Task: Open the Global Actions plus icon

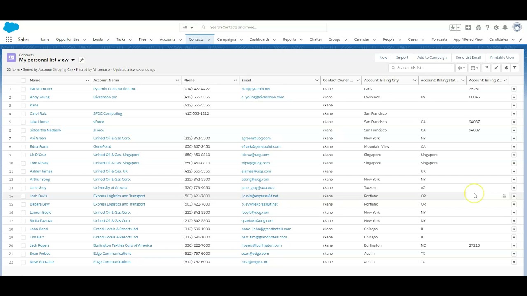Action: click(468, 28)
